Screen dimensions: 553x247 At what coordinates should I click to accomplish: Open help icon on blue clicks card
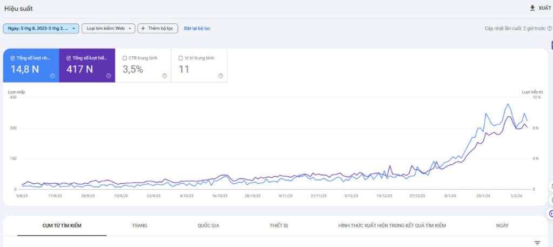click(52, 76)
